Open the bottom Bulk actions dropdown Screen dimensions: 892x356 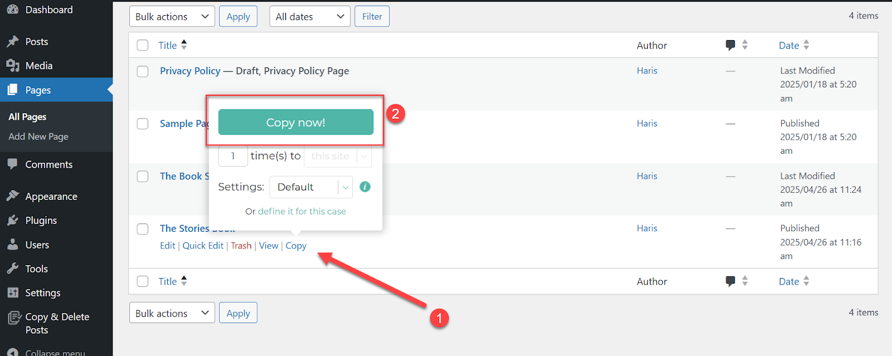[172, 313]
